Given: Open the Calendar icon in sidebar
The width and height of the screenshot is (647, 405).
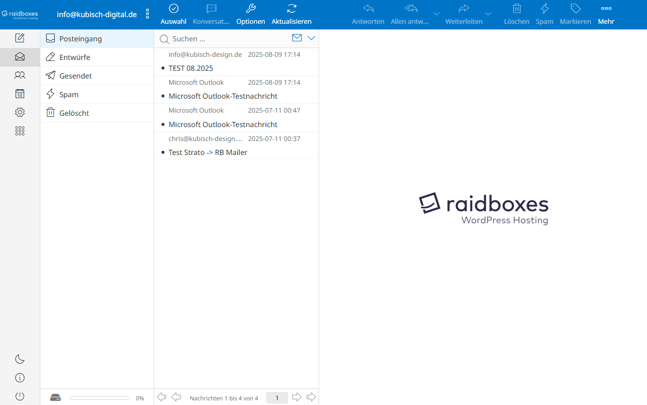Looking at the screenshot, I should click(20, 94).
